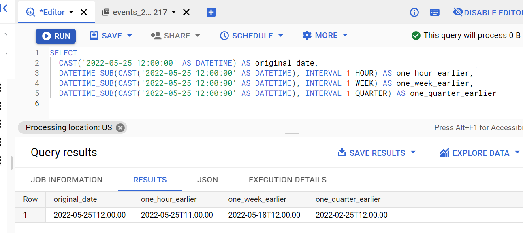Collapse the left navigation panel arrow
The height and width of the screenshot is (233, 523).
coord(4,8)
